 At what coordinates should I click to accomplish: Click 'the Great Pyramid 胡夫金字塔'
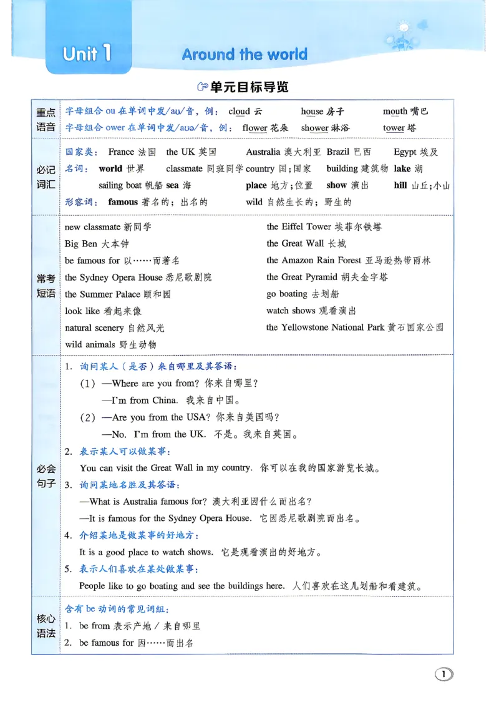[x=327, y=277]
